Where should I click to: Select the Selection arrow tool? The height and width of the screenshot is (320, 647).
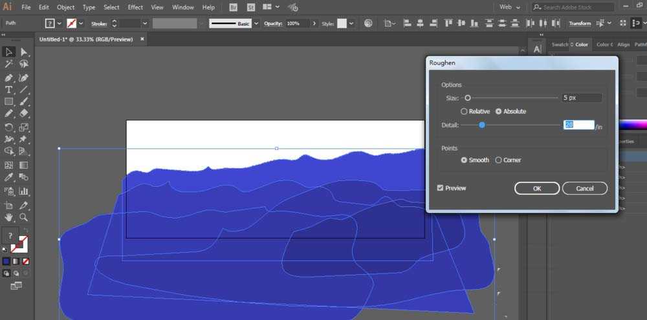[9, 52]
